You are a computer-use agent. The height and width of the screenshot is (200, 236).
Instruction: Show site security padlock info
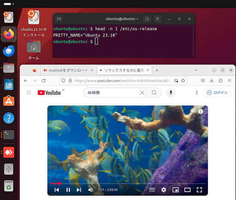[x=70, y=81]
